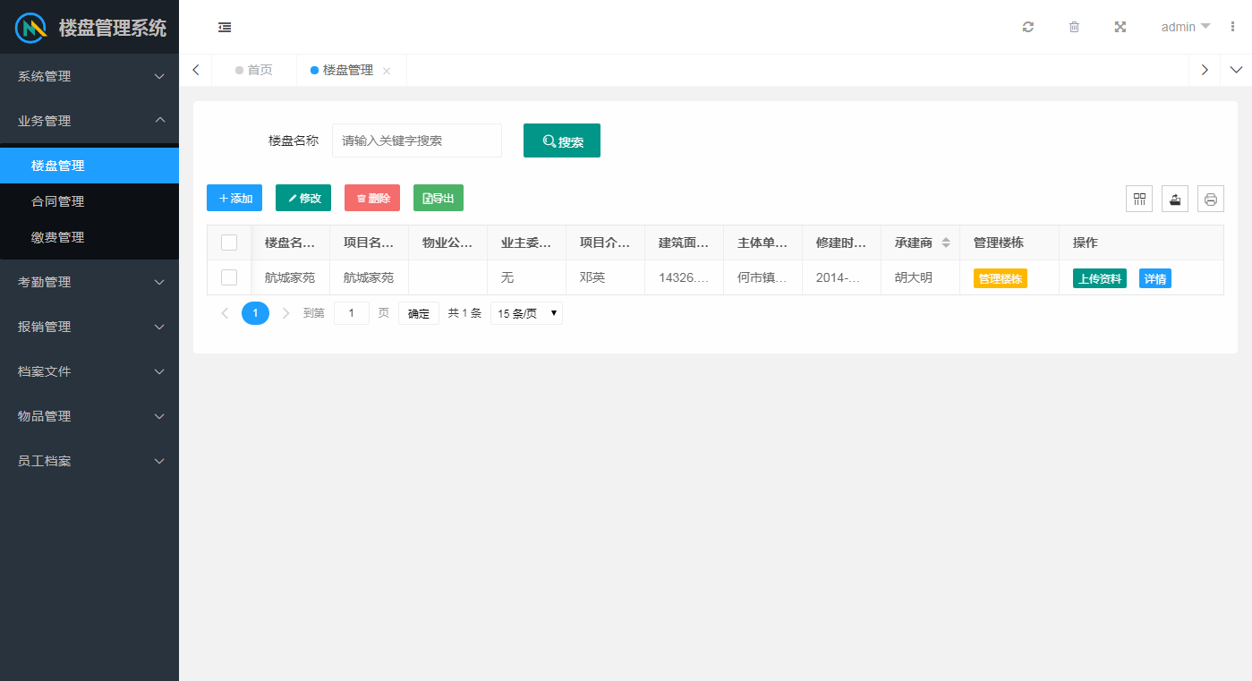Viewport: 1252px width, 681px height.
Task: Close the 楼盘管理 tab
Action: (387, 71)
